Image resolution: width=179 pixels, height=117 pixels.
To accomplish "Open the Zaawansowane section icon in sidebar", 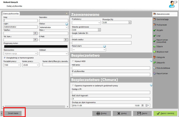I will (x=154, y=14).
